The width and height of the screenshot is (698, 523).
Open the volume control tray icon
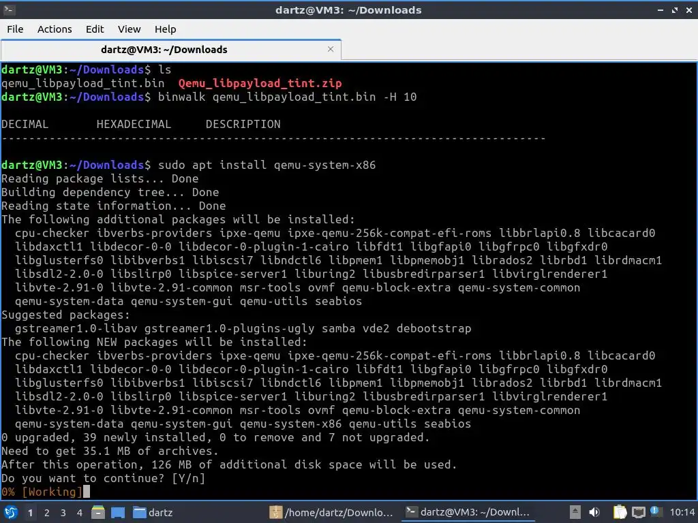pos(594,512)
